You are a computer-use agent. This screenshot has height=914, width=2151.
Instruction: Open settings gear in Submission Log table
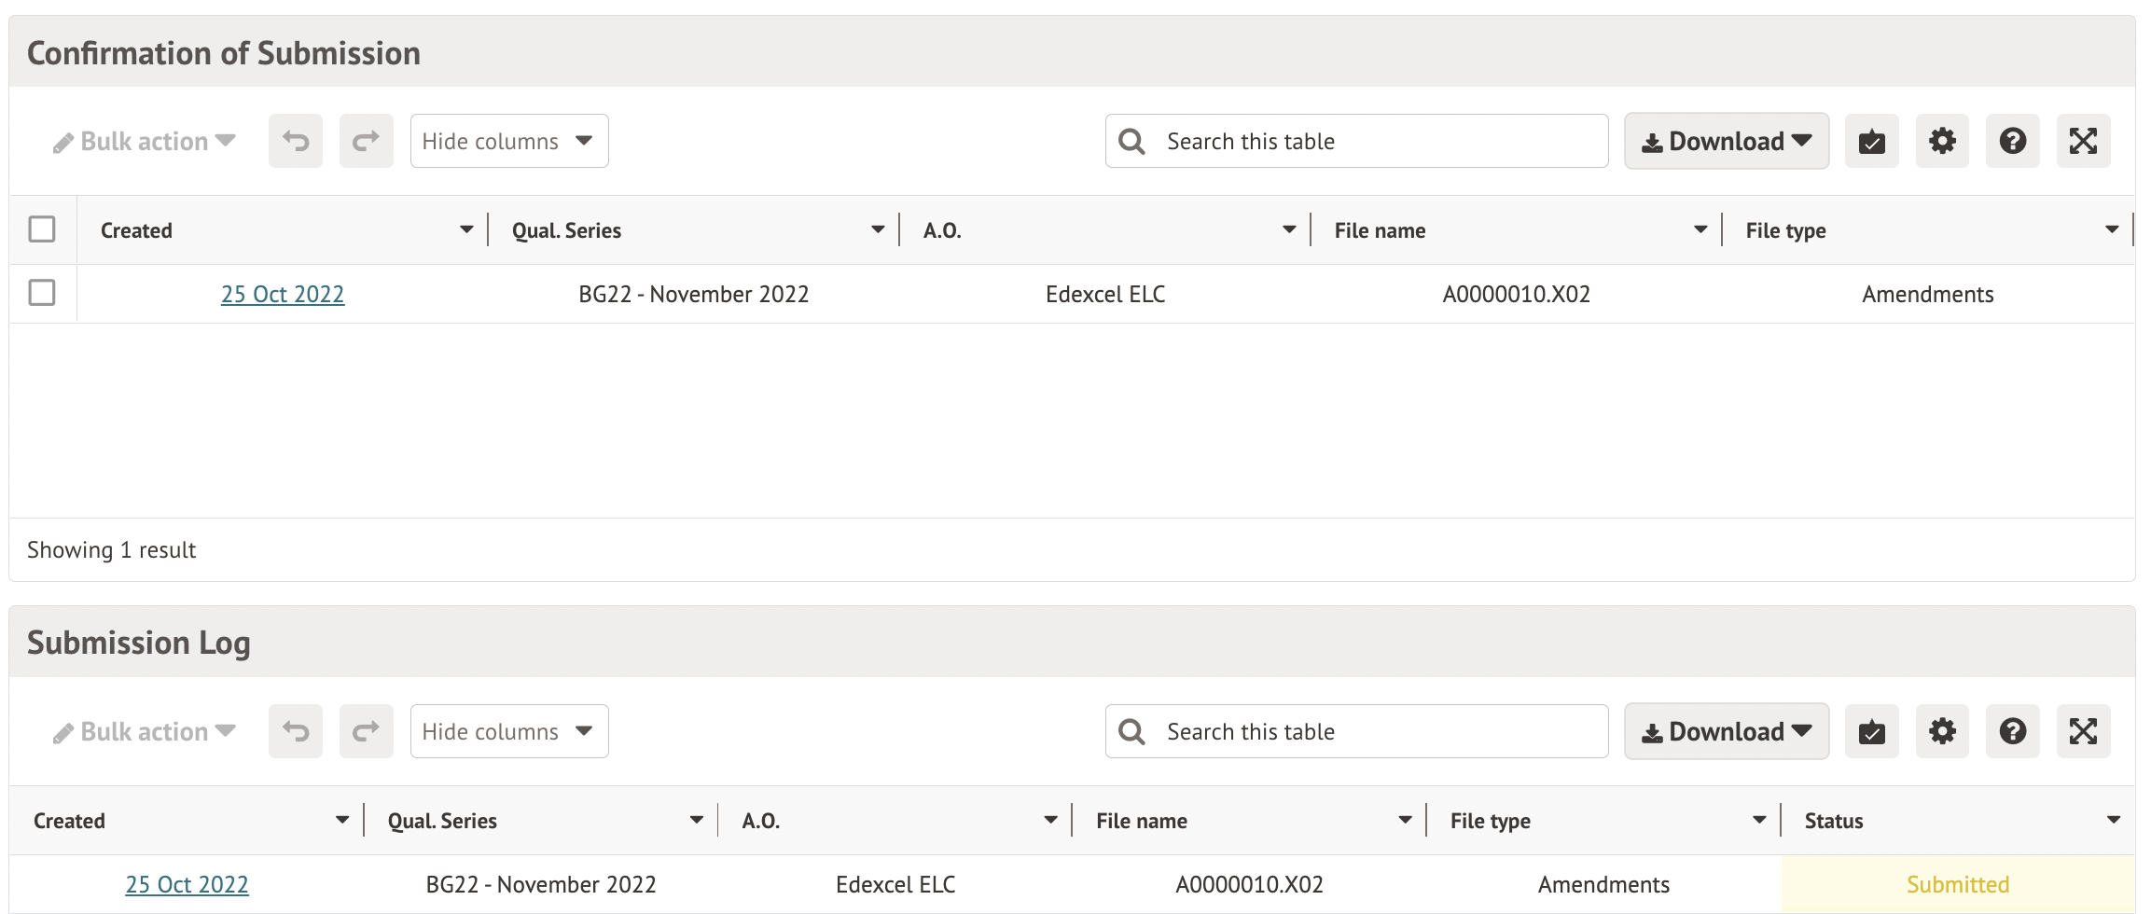(x=1942, y=732)
